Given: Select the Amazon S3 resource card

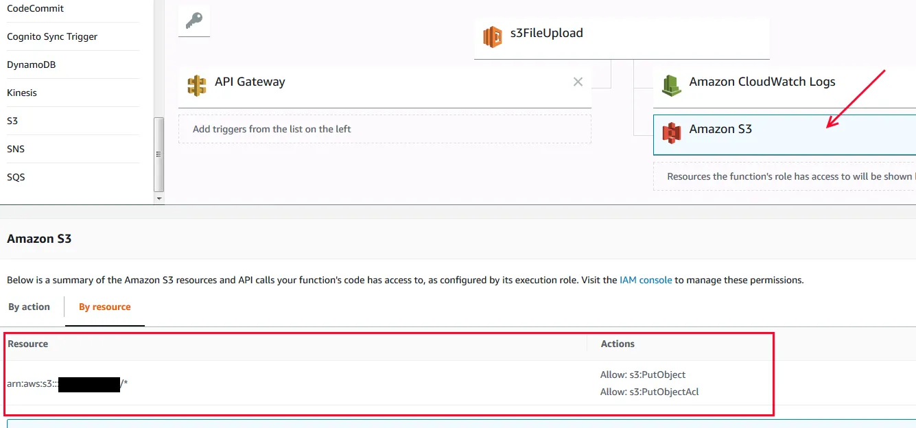Looking at the screenshot, I should point(782,134).
